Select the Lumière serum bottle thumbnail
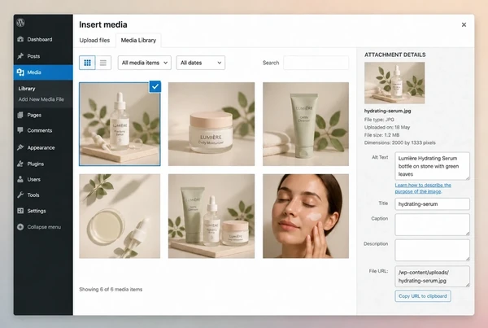The height and width of the screenshot is (328, 488). pyautogui.click(x=120, y=124)
